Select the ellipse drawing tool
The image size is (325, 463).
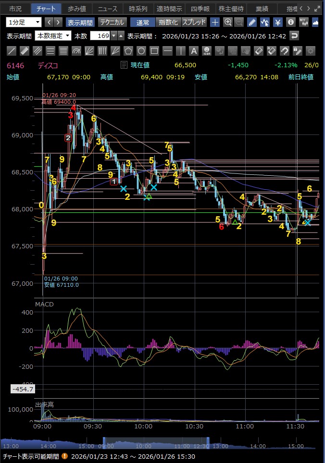click(141, 51)
